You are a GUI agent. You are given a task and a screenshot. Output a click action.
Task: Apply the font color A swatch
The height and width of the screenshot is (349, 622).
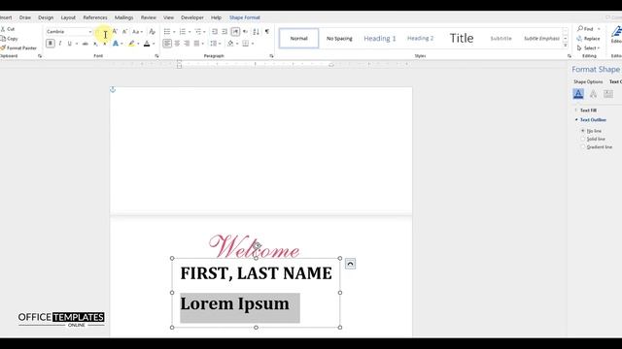point(147,44)
